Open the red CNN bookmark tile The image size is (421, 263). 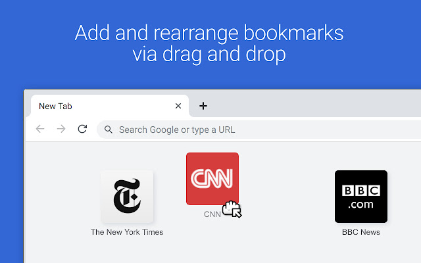[x=212, y=178]
